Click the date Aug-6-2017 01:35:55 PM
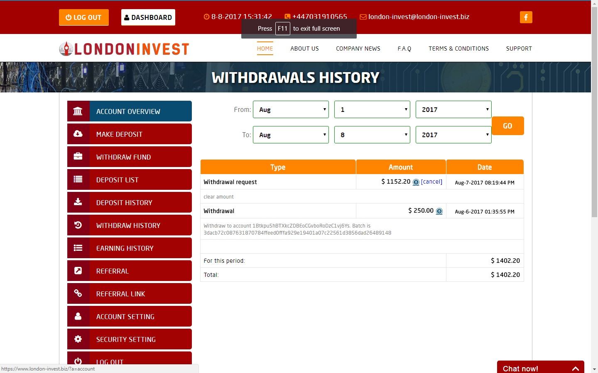 pyautogui.click(x=485, y=211)
